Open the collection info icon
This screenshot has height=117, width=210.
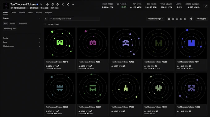pos(48,4)
